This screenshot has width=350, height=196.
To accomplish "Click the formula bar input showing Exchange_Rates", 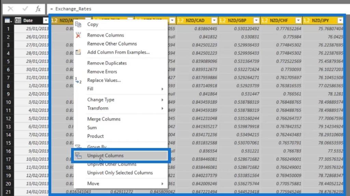I will point(198,9).
